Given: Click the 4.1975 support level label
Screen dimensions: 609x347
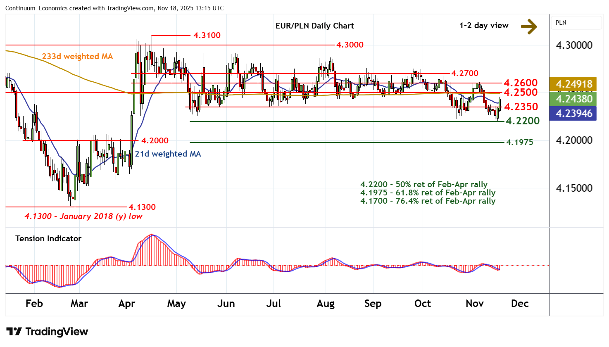Looking at the screenshot, I should click(x=520, y=142).
